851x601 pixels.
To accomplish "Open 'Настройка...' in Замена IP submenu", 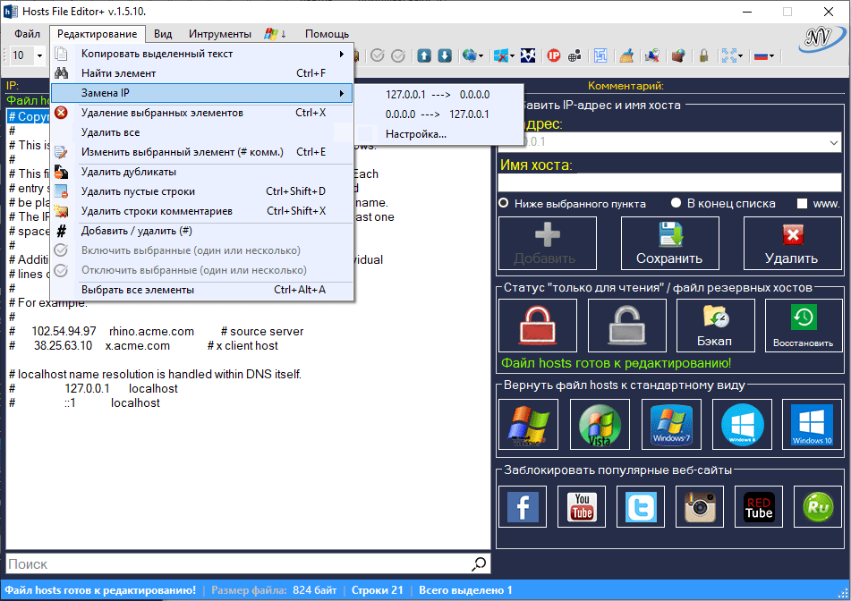I will click(x=438, y=134).
